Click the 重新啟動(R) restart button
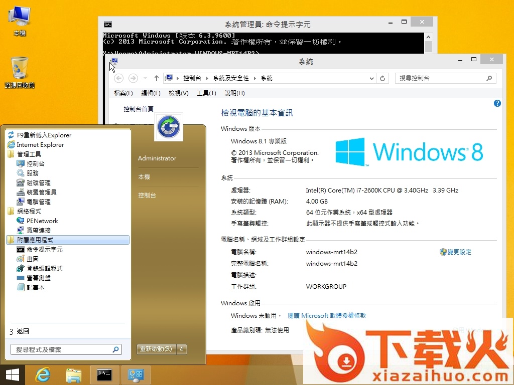The image size is (514, 385). coord(157,349)
